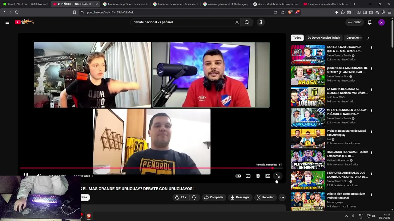
Task: Clear the search box text
Action: tap(237, 22)
